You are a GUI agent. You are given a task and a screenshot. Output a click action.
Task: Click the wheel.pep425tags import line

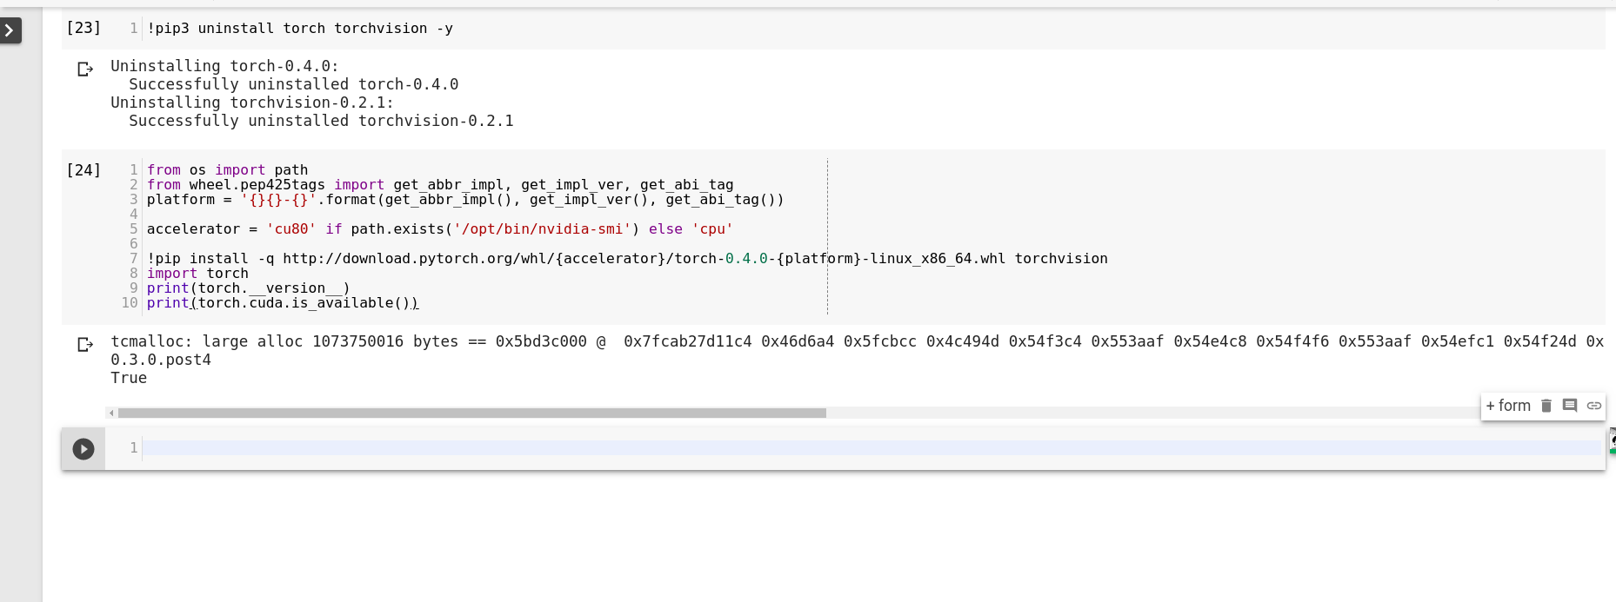coord(440,185)
